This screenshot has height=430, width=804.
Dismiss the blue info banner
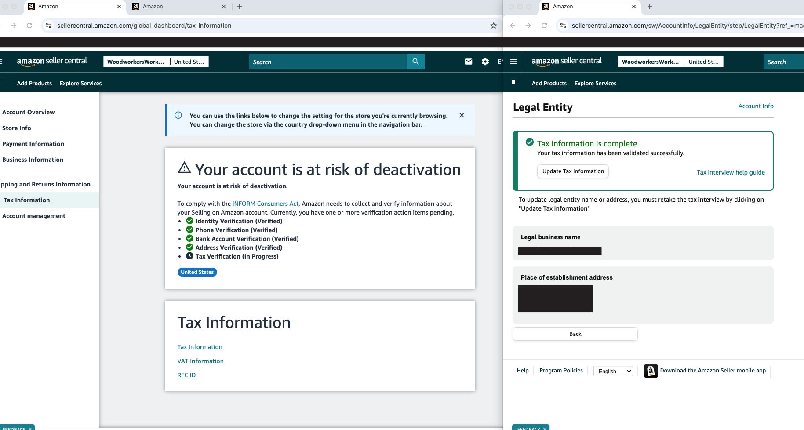pos(462,115)
